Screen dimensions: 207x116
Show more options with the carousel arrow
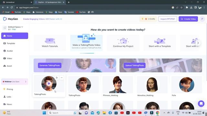(198, 43)
